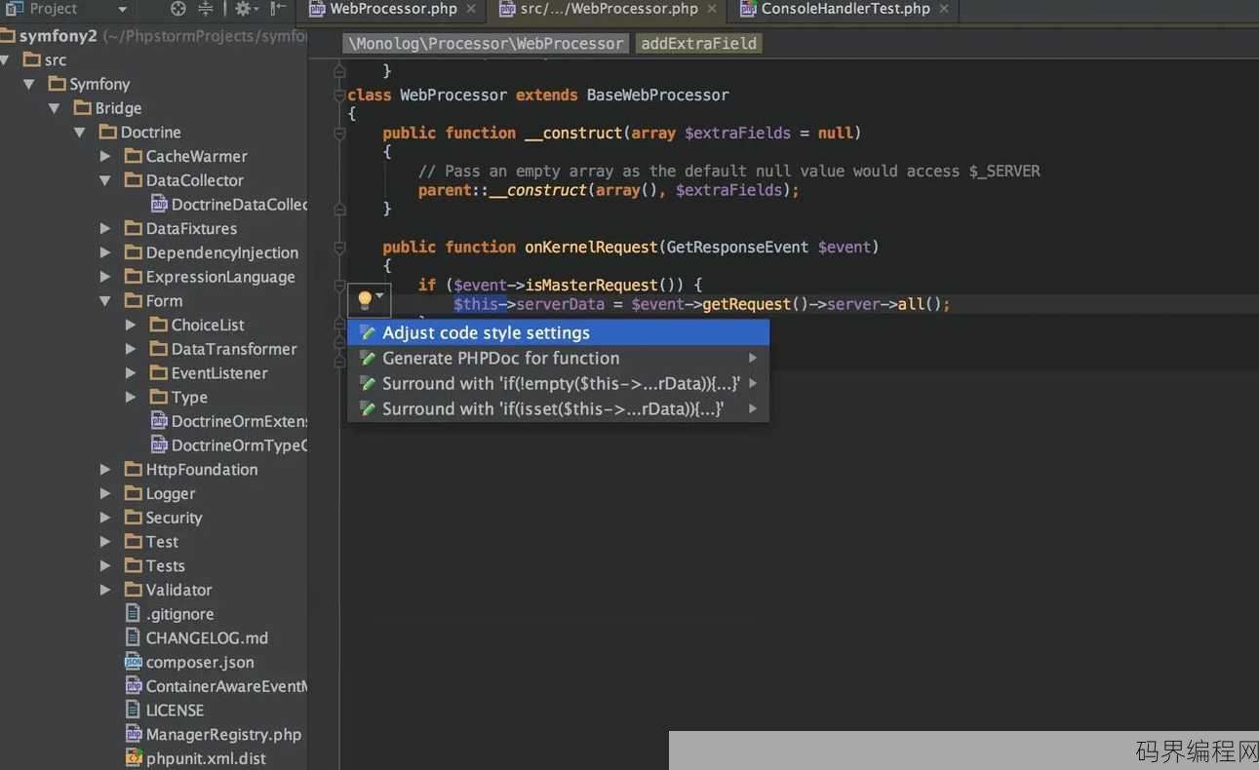Click the addExtraField breadcrumb
The height and width of the screenshot is (770, 1259).
[x=698, y=43]
